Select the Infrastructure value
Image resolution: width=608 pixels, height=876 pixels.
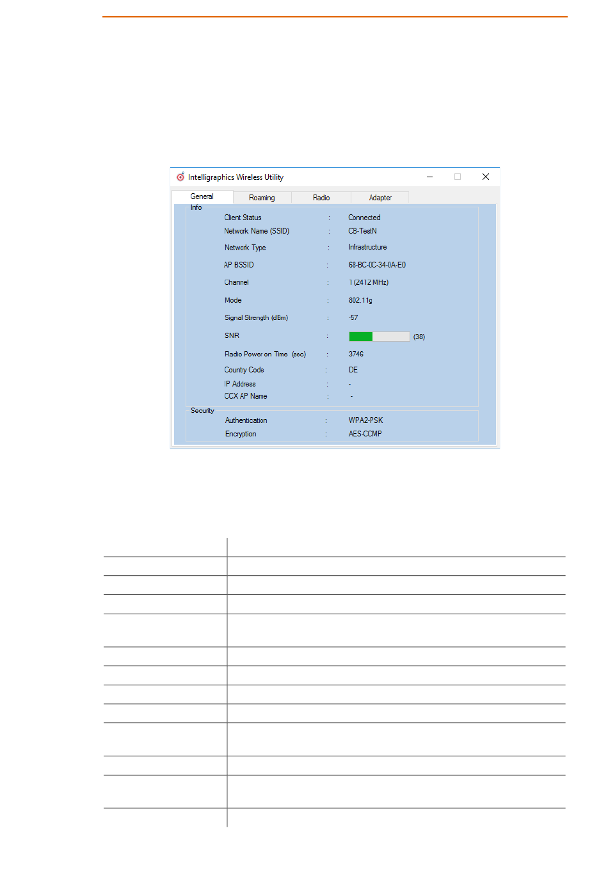[x=368, y=247]
